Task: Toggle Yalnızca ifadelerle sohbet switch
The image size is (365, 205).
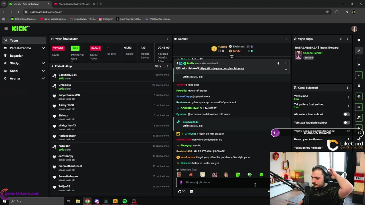Action: [x=346, y=123]
